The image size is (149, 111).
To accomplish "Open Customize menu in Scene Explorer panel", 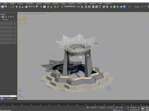I will coord(3,14).
